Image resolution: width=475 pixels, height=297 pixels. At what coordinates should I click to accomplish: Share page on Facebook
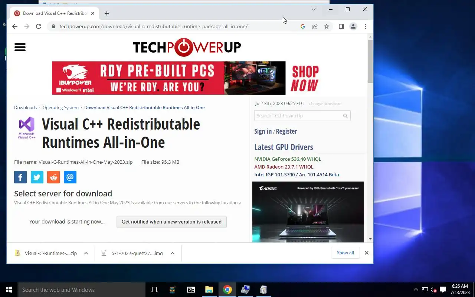click(x=20, y=177)
